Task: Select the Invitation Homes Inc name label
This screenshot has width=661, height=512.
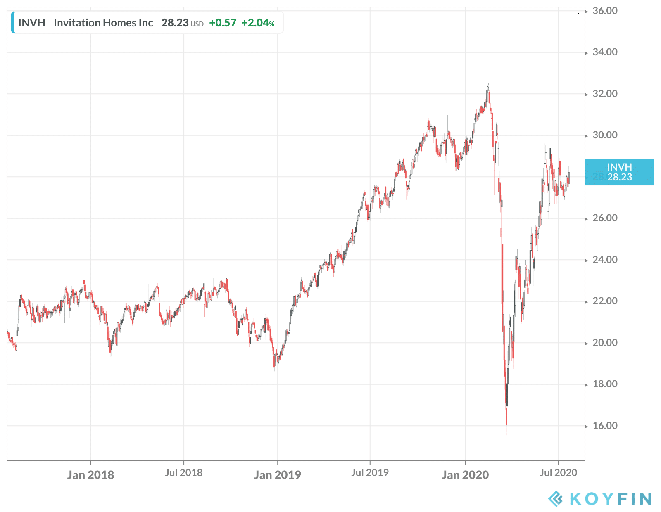Action: click(103, 23)
